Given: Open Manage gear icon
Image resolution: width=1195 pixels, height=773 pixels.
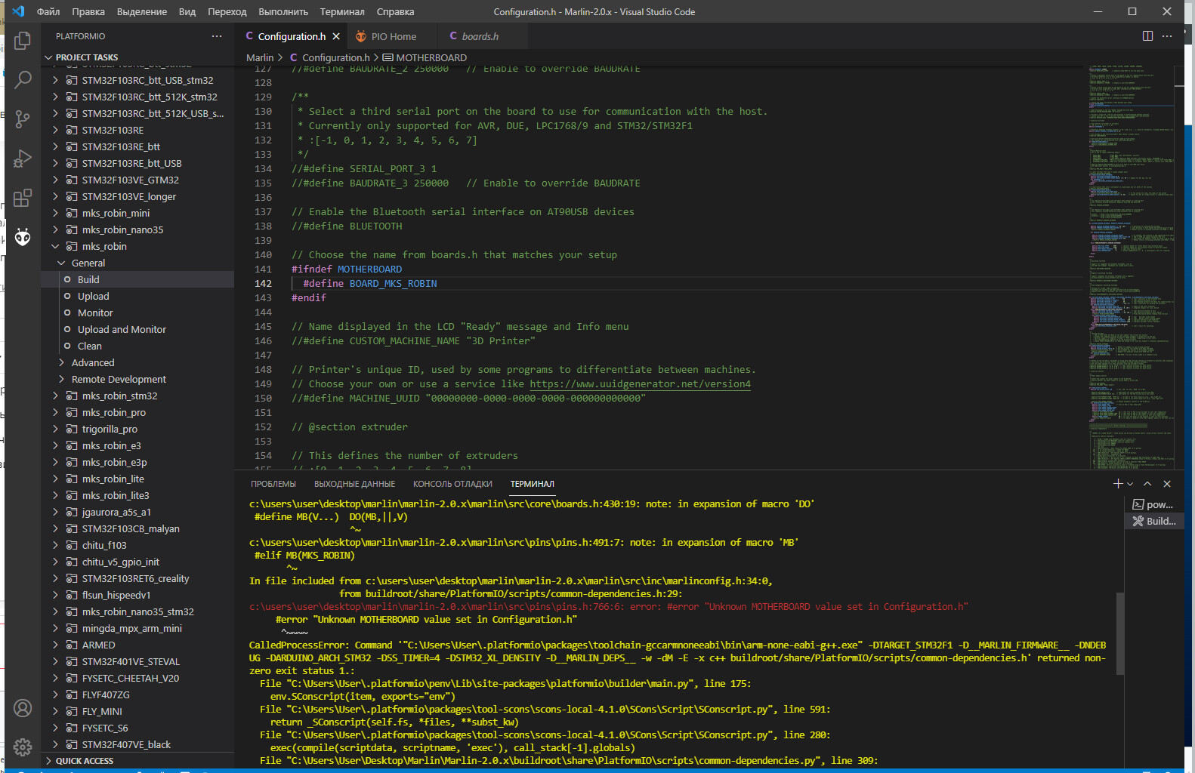Looking at the screenshot, I should click(23, 747).
